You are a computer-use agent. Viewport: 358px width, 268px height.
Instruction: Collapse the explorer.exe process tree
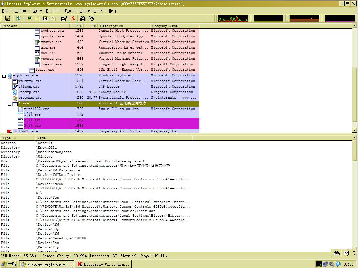pos(4,76)
